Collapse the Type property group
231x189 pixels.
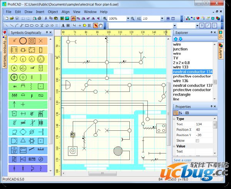(174, 119)
